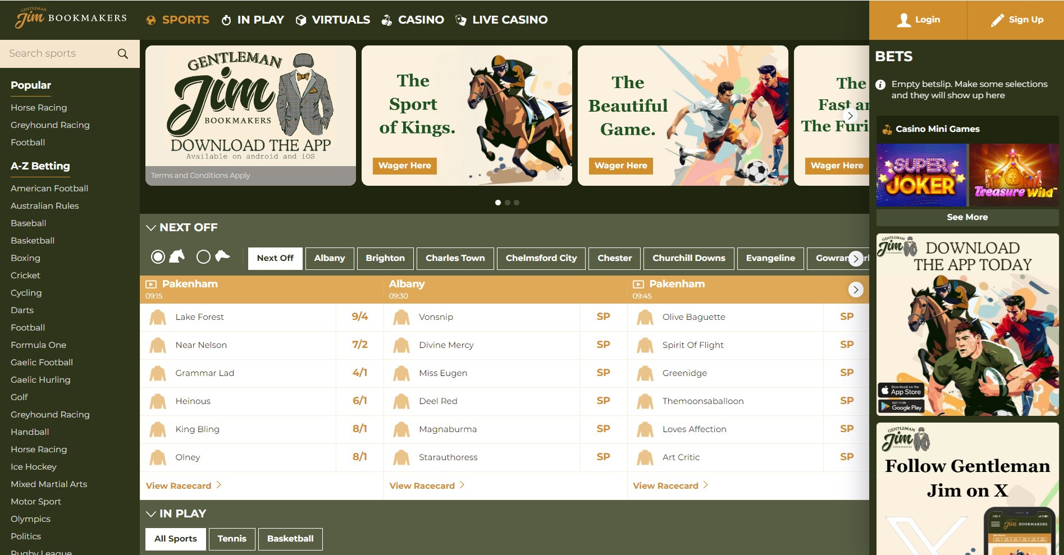Click the greyhound racing icon filter

click(223, 256)
